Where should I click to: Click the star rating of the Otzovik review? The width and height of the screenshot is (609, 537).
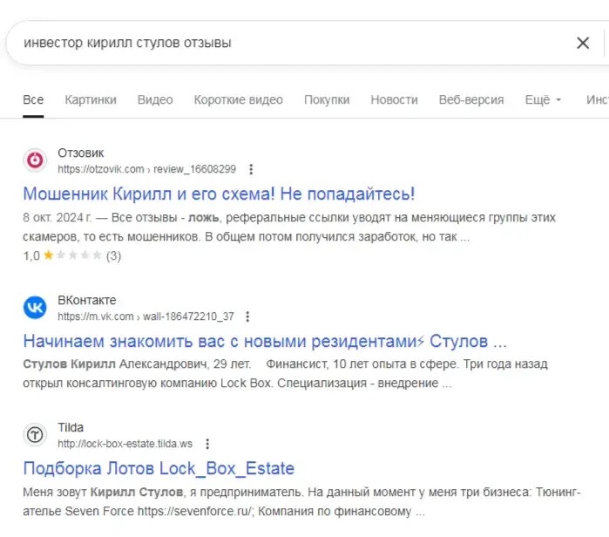pos(72,255)
